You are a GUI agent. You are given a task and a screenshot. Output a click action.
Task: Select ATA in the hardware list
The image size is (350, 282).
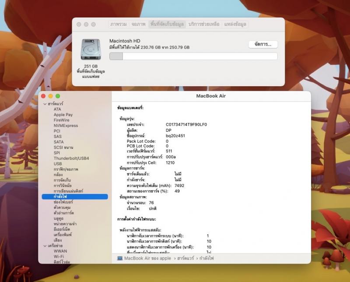[57, 109]
